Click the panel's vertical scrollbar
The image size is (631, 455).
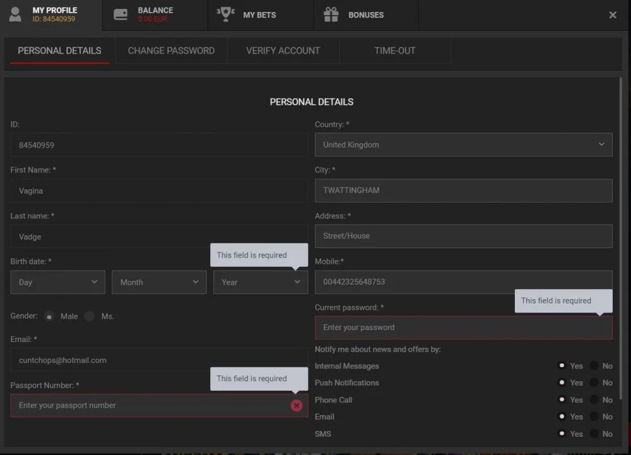tap(620, 239)
